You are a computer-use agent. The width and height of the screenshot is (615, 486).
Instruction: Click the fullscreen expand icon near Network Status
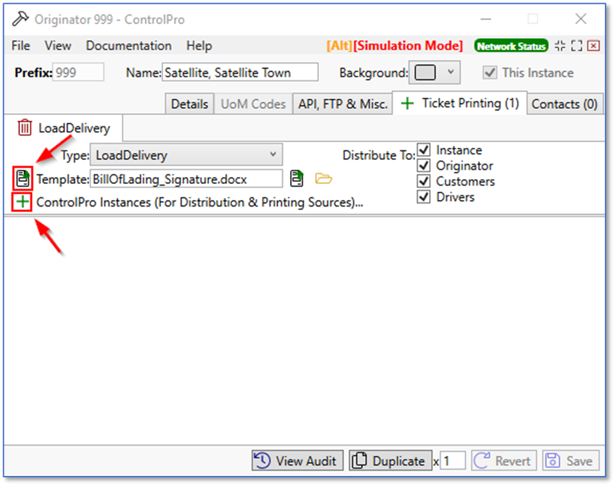(576, 45)
